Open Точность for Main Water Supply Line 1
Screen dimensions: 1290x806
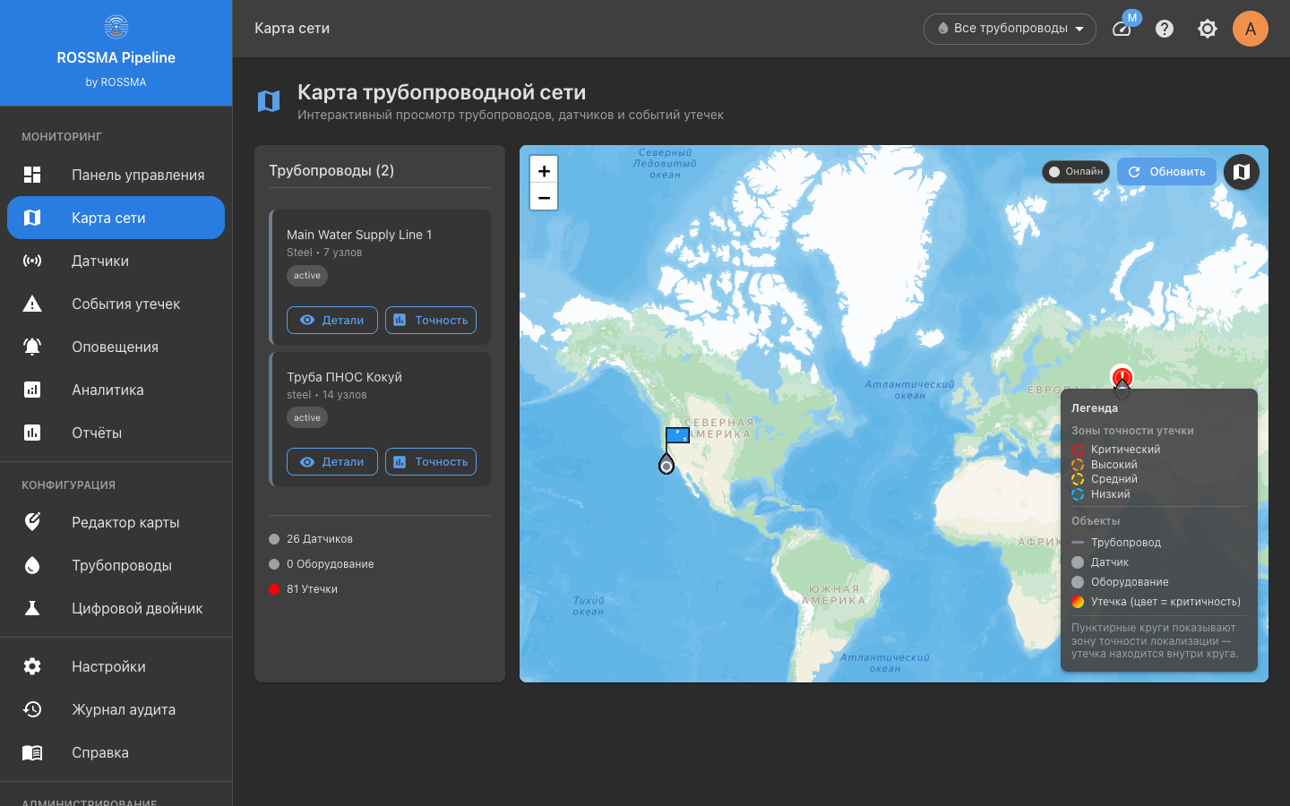click(431, 320)
